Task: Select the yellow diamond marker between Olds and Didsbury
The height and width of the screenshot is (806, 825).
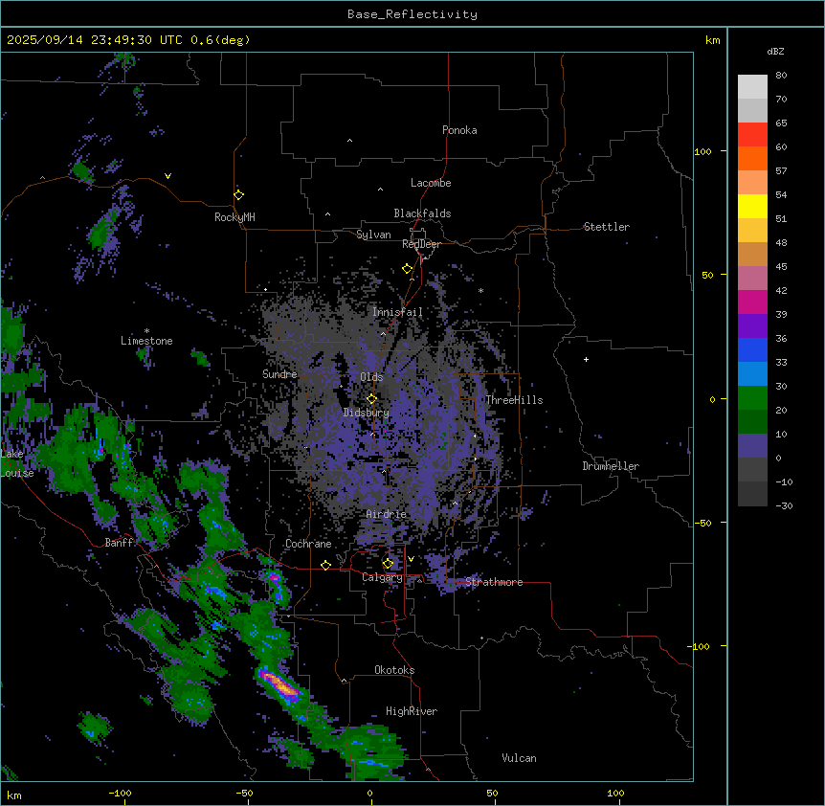Action: 371,398
